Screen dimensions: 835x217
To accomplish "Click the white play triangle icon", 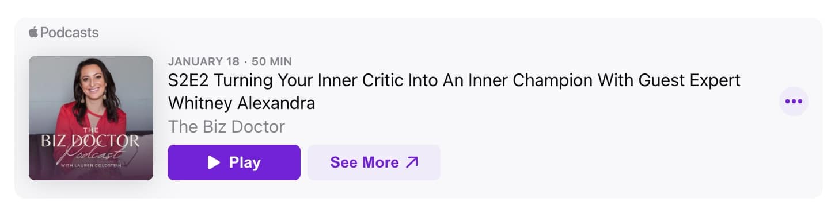I will pos(214,162).
